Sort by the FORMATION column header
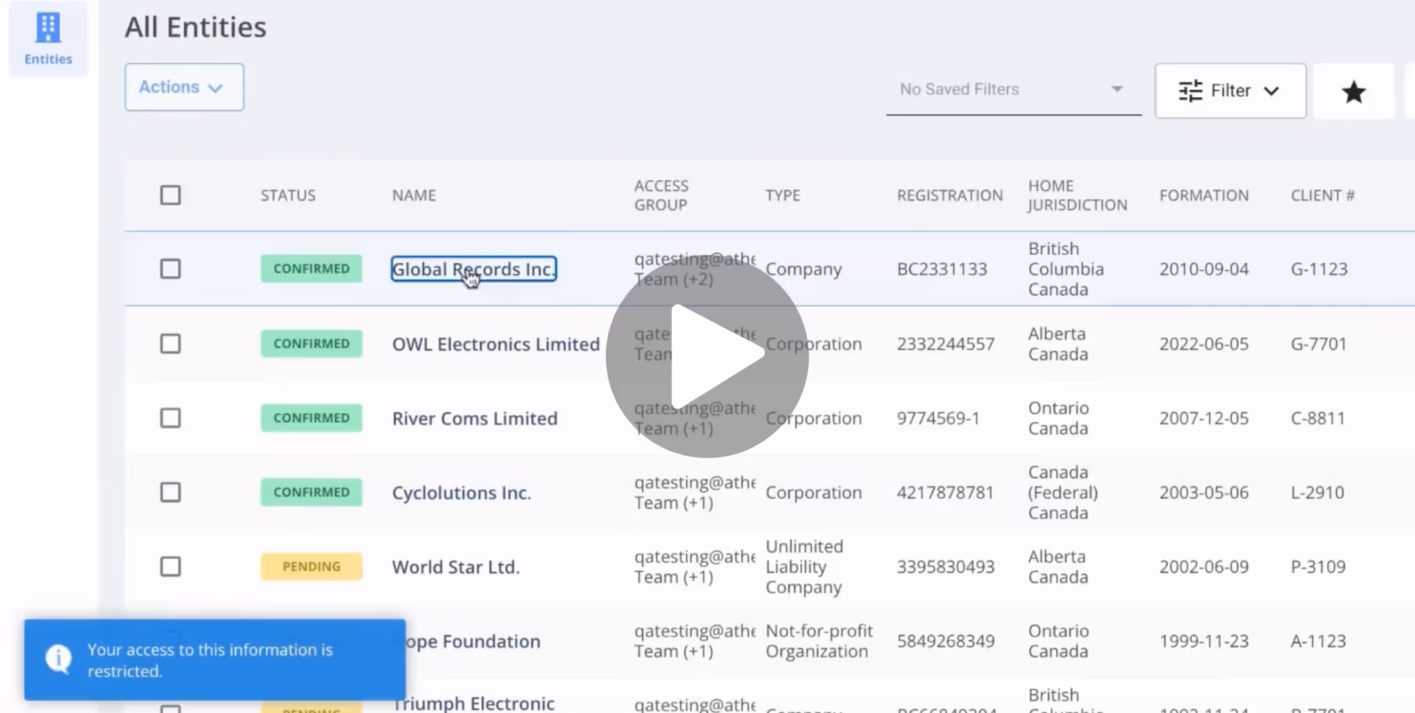The image size is (1415, 713). coord(1204,196)
